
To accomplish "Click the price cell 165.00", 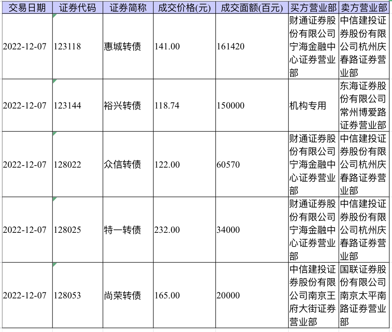I will click(x=185, y=295).
